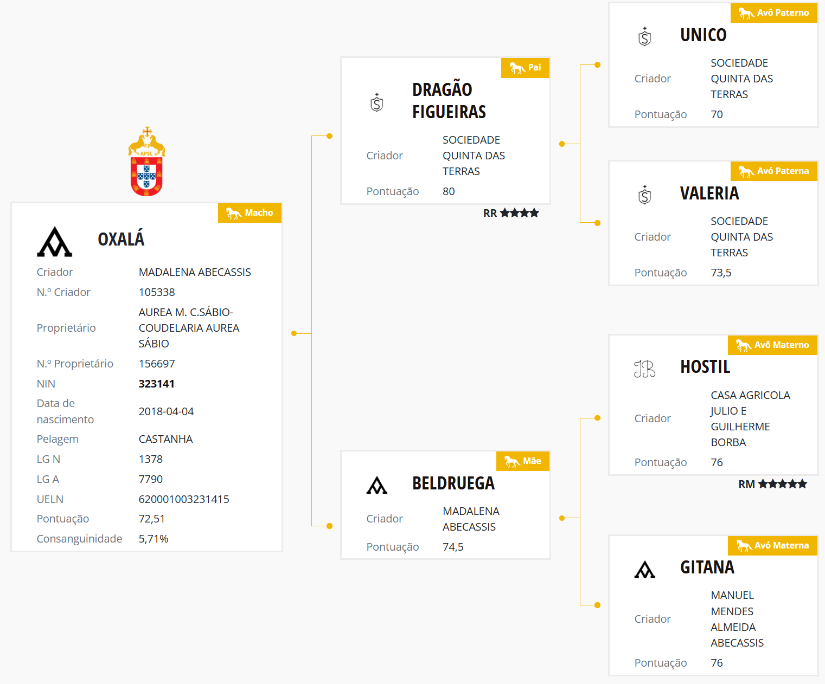Open the BELDRUEGA horse name

tap(453, 483)
